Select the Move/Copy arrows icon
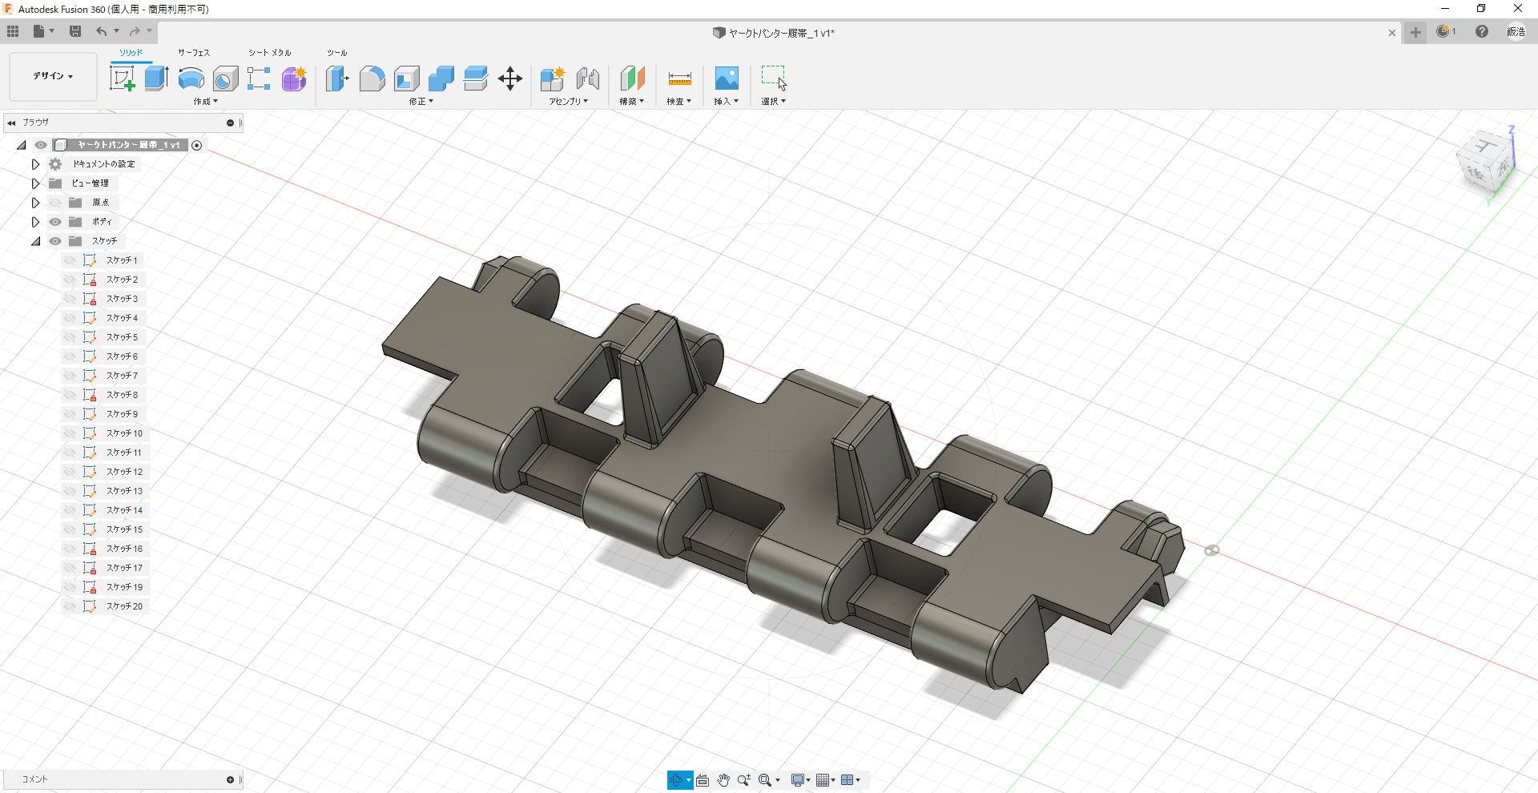 pyautogui.click(x=509, y=78)
